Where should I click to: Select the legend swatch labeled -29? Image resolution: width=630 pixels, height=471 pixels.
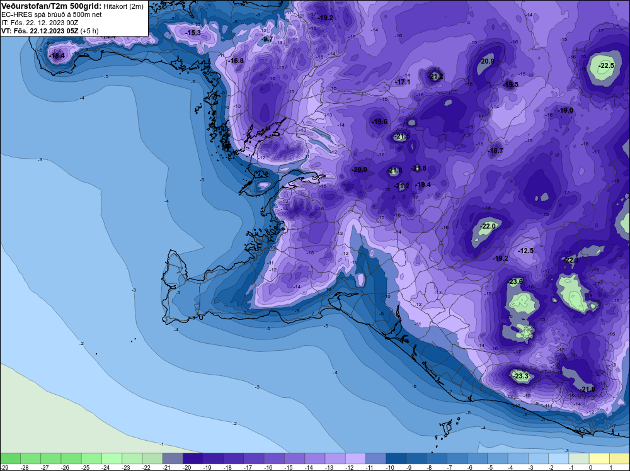pos(10,458)
